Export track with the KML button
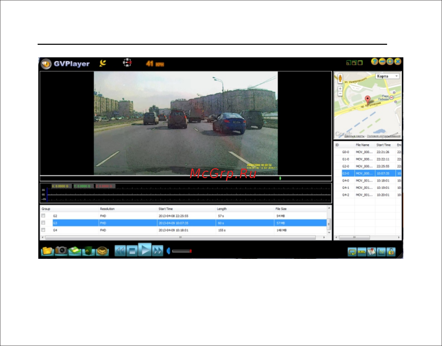Image resolution: width=442 pixels, height=346 pixels. (x=362, y=252)
